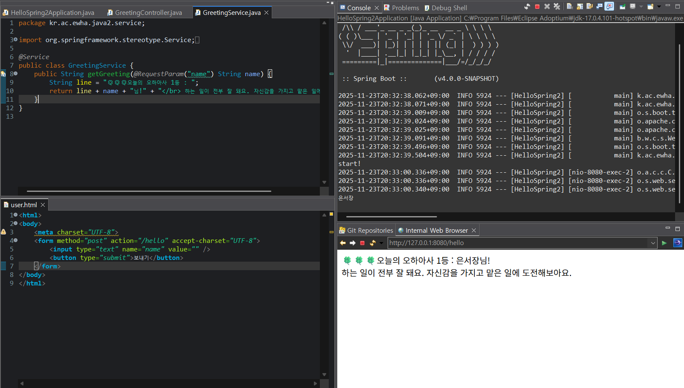
Task: Click the Java editor horizontal scrollbar
Action: coord(149,191)
